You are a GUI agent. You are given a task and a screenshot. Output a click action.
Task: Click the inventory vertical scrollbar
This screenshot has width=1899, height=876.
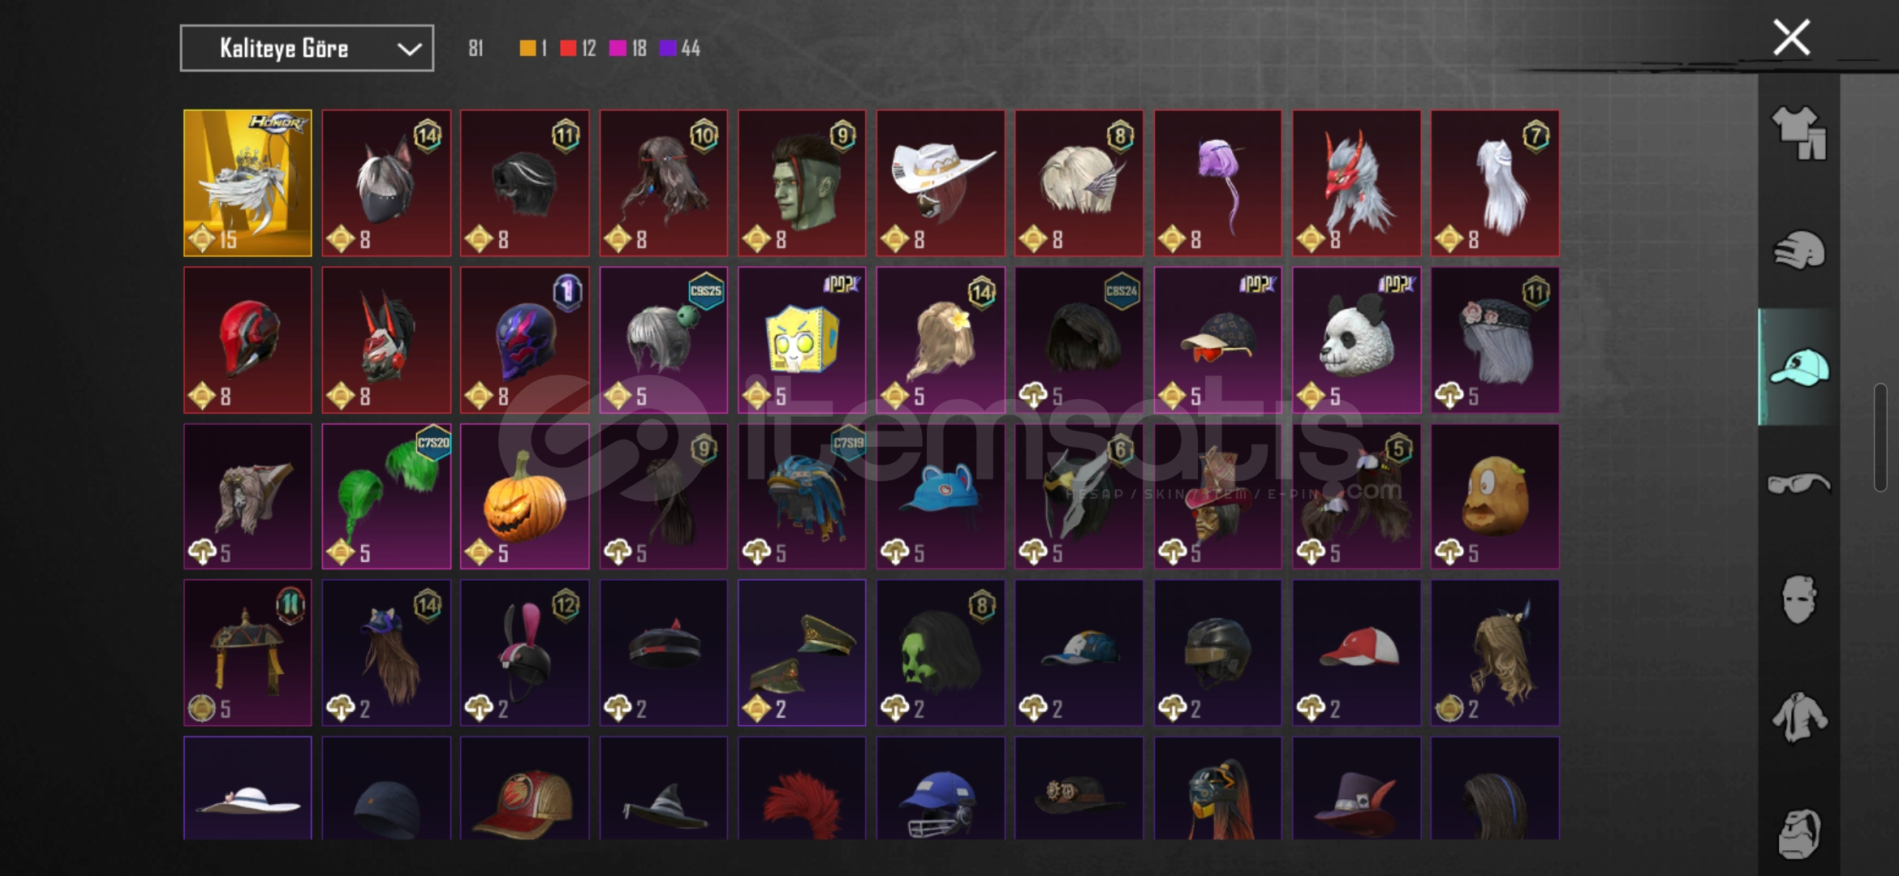(1880, 438)
